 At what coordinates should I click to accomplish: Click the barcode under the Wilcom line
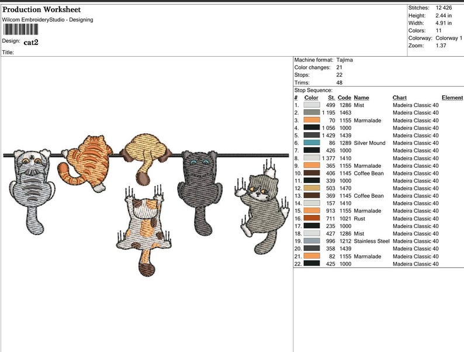coord(20,29)
